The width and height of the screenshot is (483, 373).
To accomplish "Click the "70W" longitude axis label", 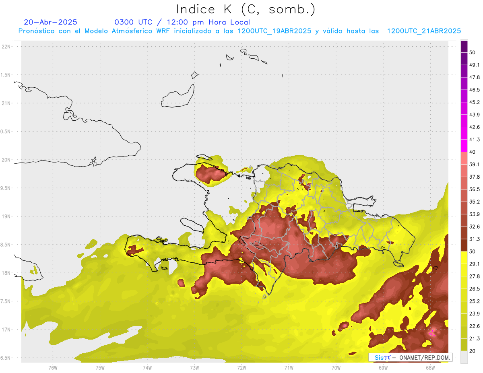I will coord(336,367).
